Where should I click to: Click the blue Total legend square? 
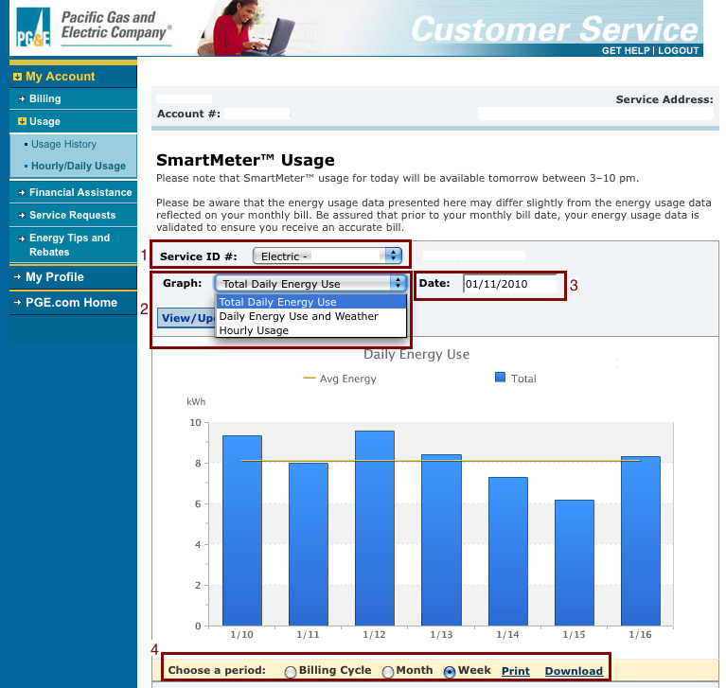[x=500, y=378]
